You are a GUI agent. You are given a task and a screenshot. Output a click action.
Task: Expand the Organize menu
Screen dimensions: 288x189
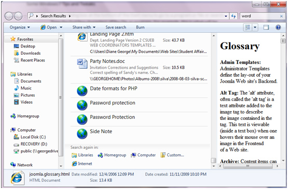[20, 27]
